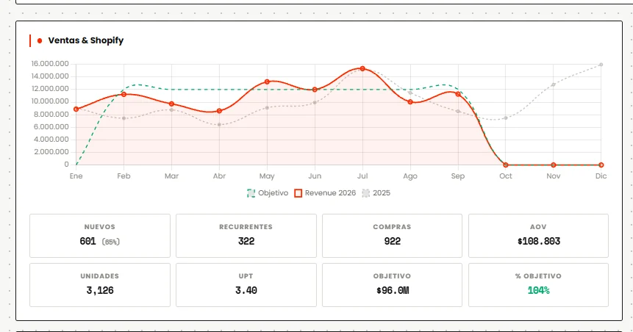Open the AOV metric card
This screenshot has height=332, width=633.
[x=538, y=236]
